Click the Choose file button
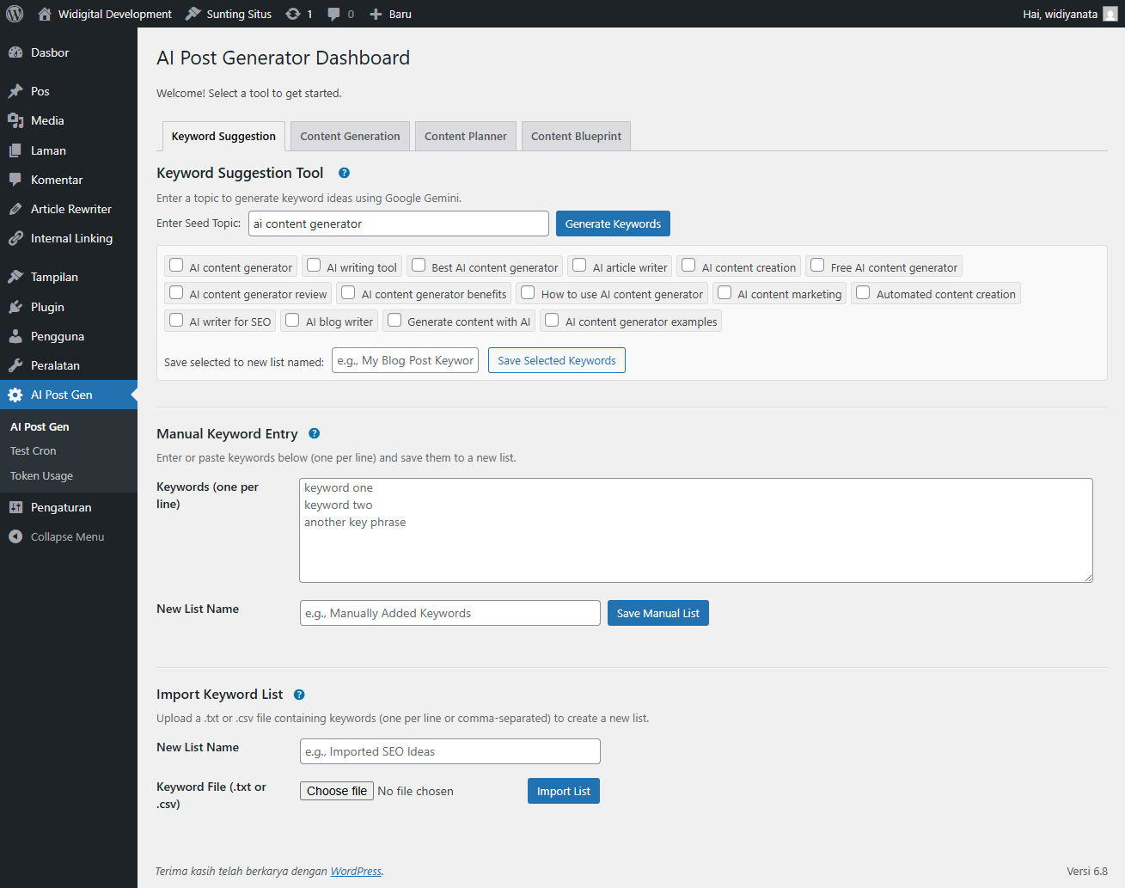The height and width of the screenshot is (888, 1125). tap(337, 791)
